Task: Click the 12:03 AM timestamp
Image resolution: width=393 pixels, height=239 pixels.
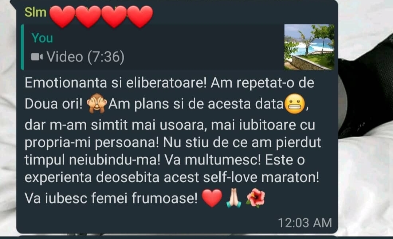Action: [x=305, y=223]
